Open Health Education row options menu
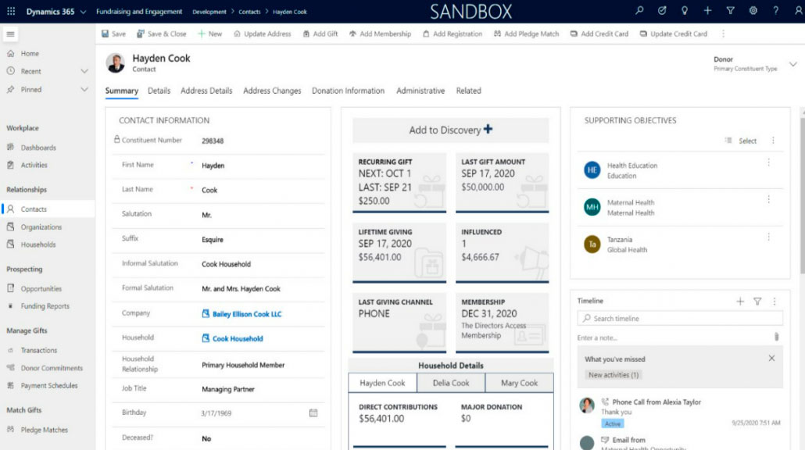This screenshot has height=450, width=805. pos(768,162)
